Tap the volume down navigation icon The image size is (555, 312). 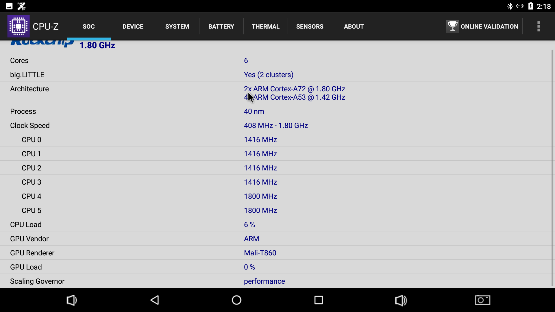click(x=72, y=300)
